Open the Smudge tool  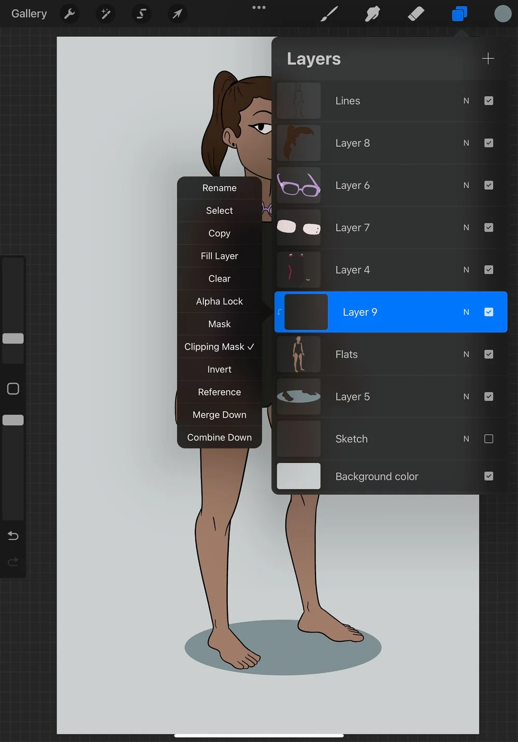coord(372,13)
